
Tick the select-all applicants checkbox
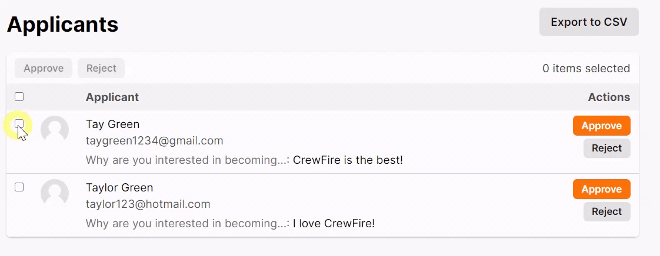click(19, 97)
